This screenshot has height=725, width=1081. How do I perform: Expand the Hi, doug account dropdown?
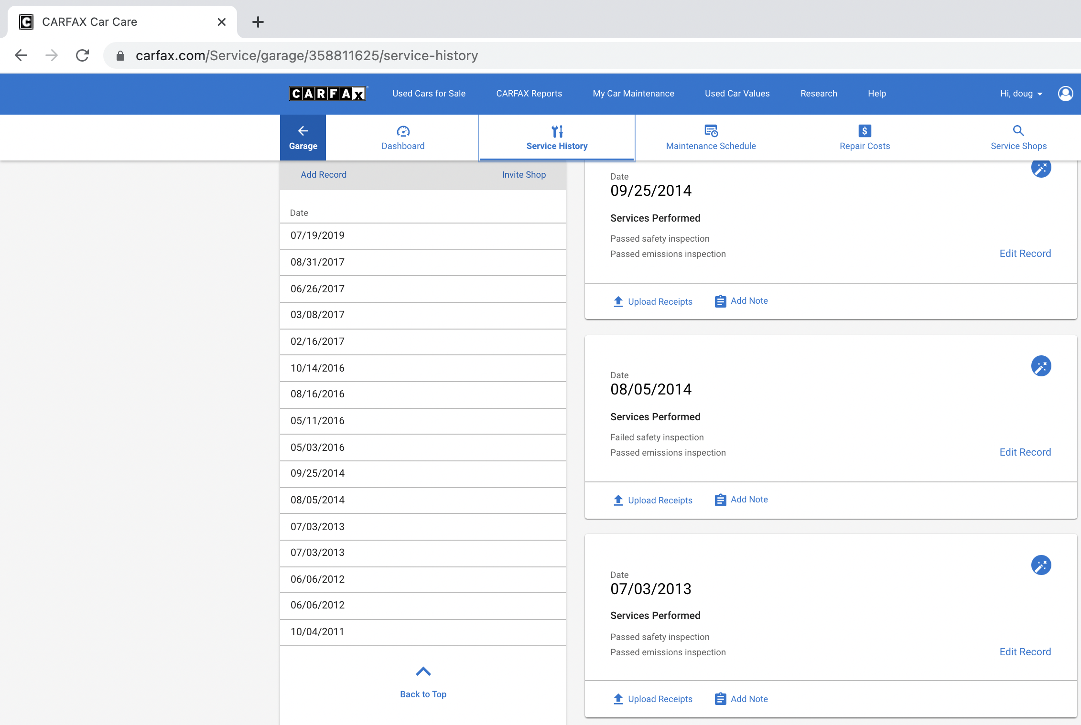(1021, 94)
